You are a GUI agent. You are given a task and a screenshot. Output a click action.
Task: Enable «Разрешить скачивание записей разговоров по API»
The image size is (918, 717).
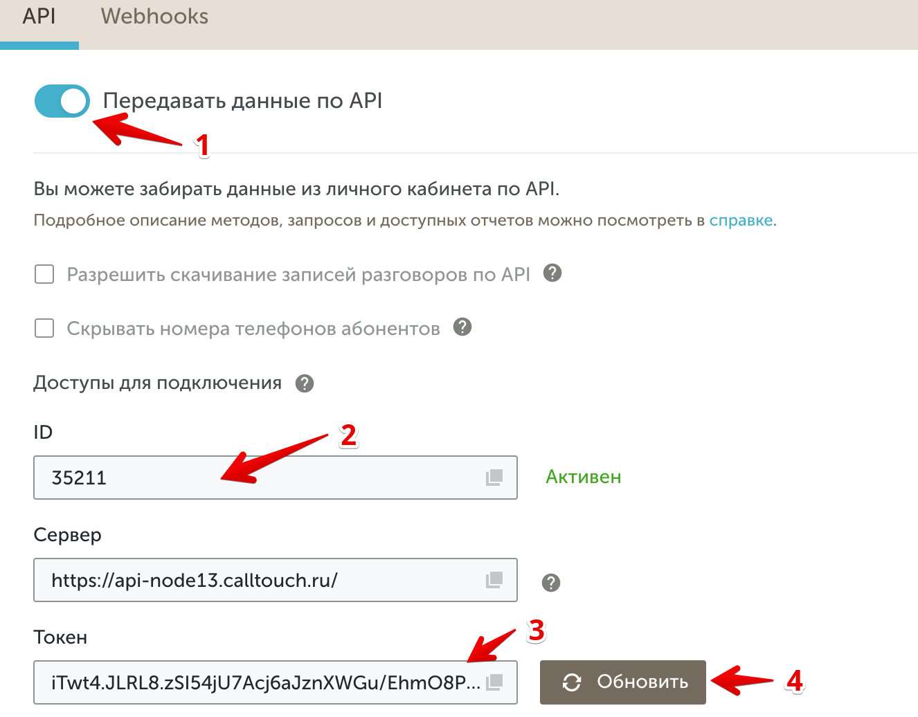[x=44, y=275]
